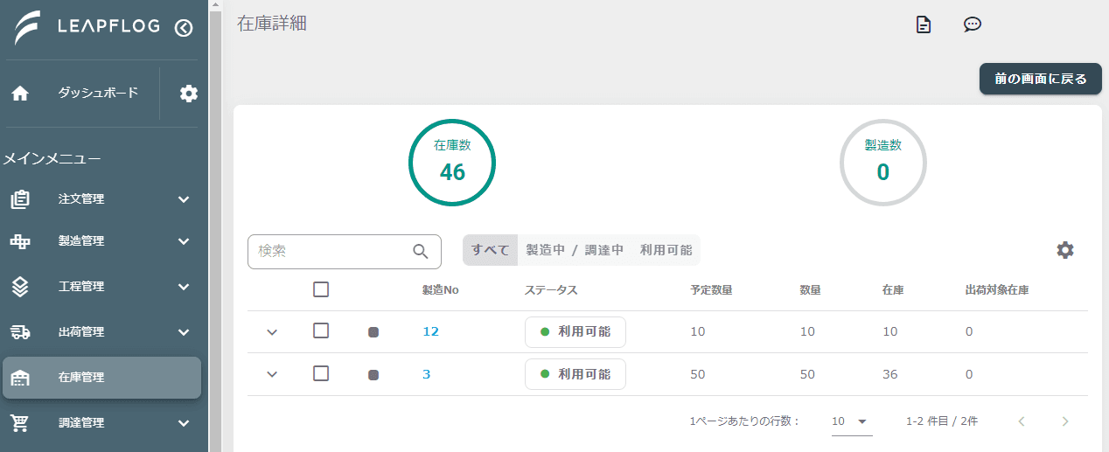Click the 1-2 件目 / 2件 pagination text

(942, 421)
